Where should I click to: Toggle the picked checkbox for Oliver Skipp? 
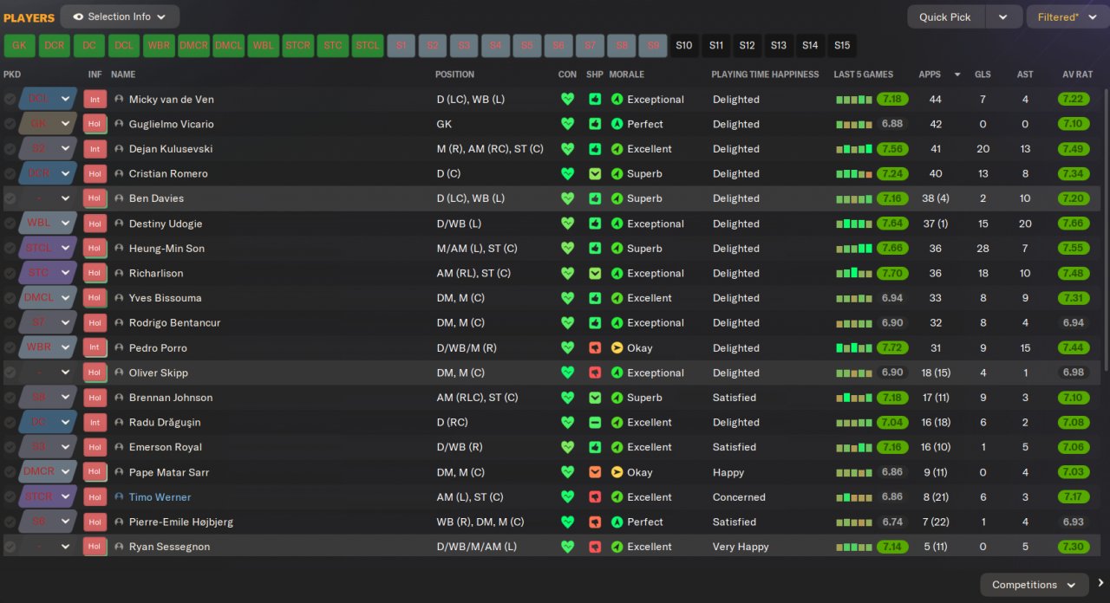point(10,373)
